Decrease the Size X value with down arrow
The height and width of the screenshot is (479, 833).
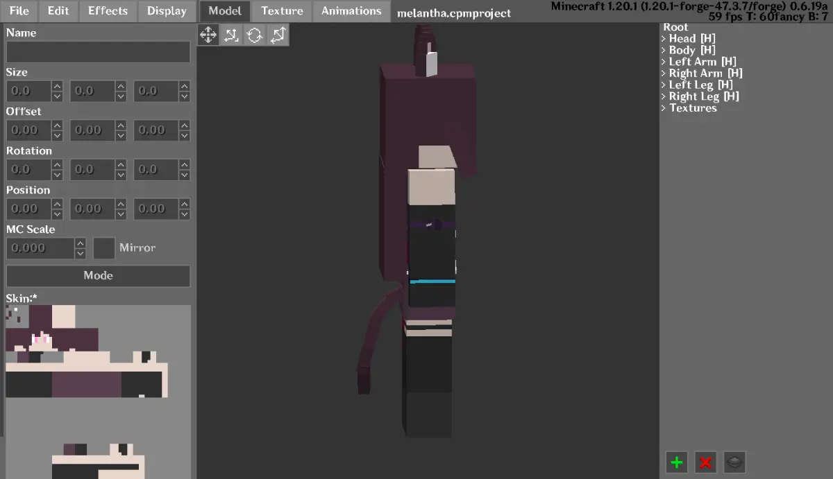(x=57, y=96)
